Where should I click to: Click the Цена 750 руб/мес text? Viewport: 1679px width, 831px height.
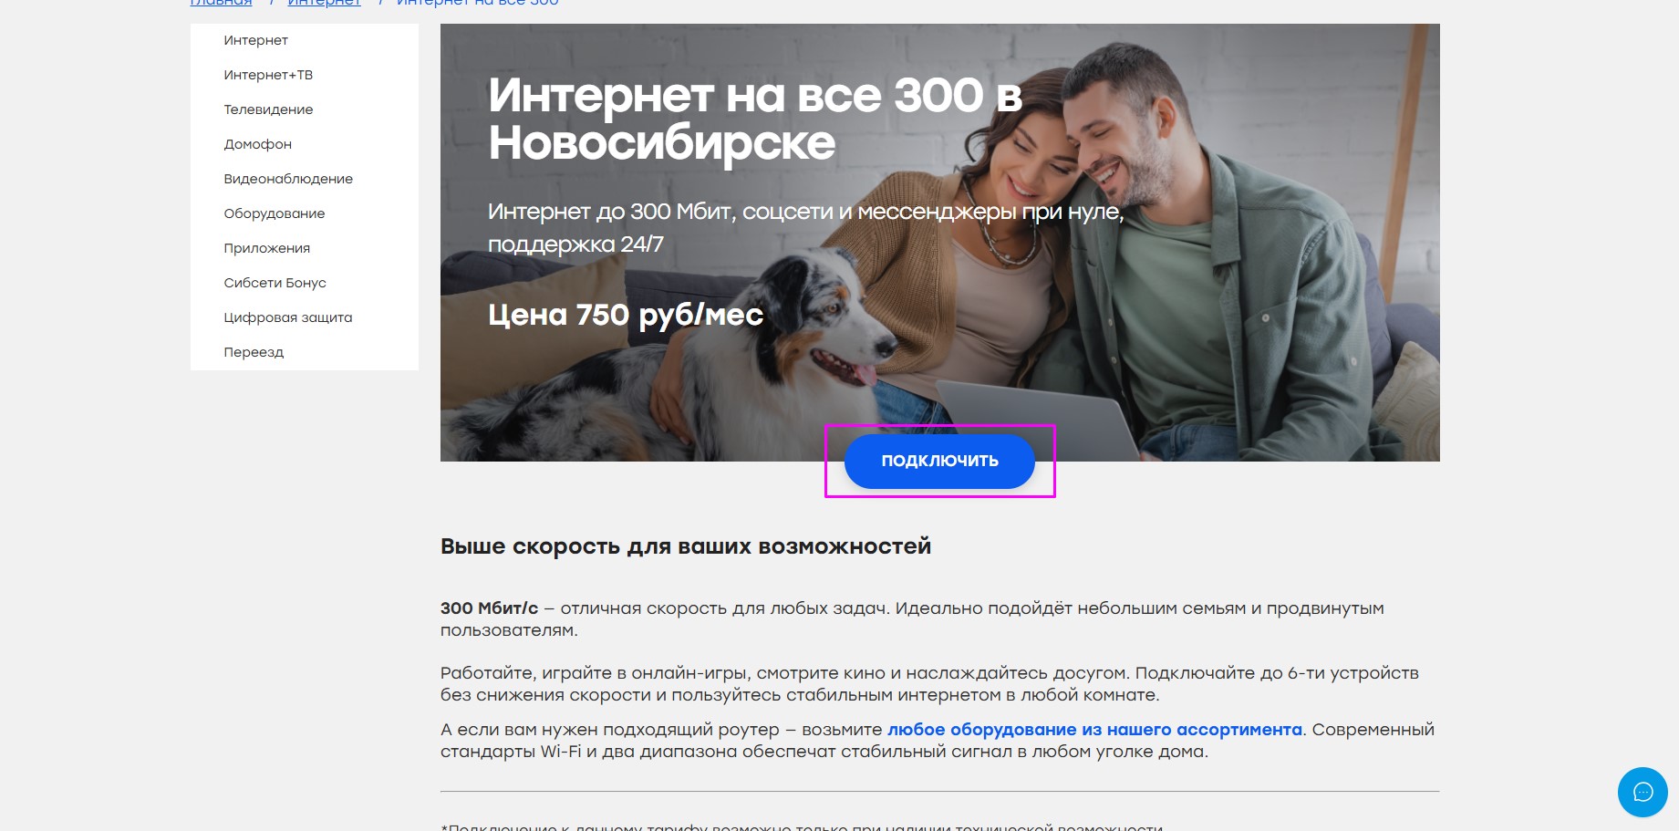pos(626,315)
